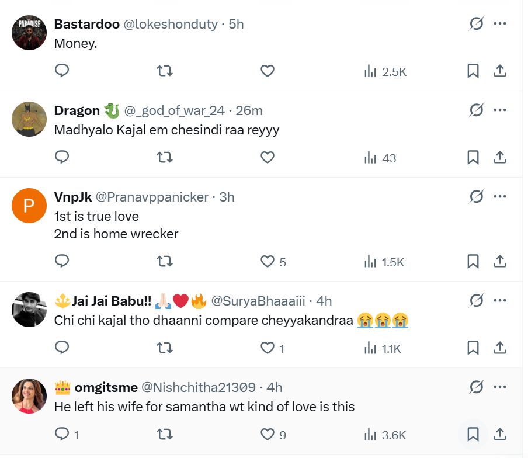Viewport: 528px width, 458px height.
Task: Open @Pranavppanicker profile link
Action: pyautogui.click(x=152, y=197)
